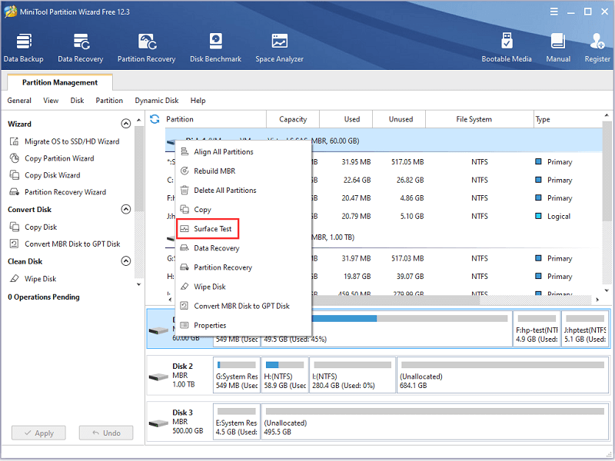The height and width of the screenshot is (461, 615).
Task: Open the View menu
Action: coord(51,101)
